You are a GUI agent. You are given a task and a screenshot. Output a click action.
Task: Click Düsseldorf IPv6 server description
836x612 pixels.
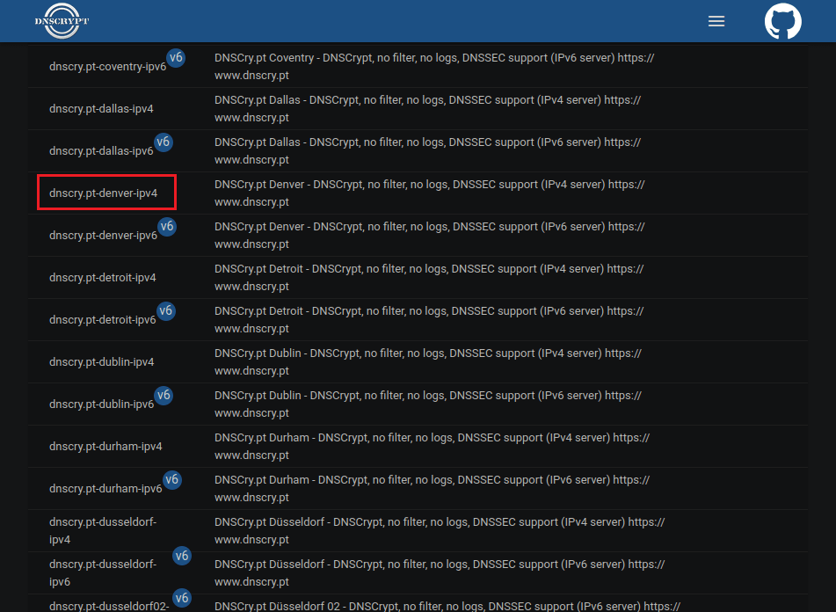click(x=440, y=572)
